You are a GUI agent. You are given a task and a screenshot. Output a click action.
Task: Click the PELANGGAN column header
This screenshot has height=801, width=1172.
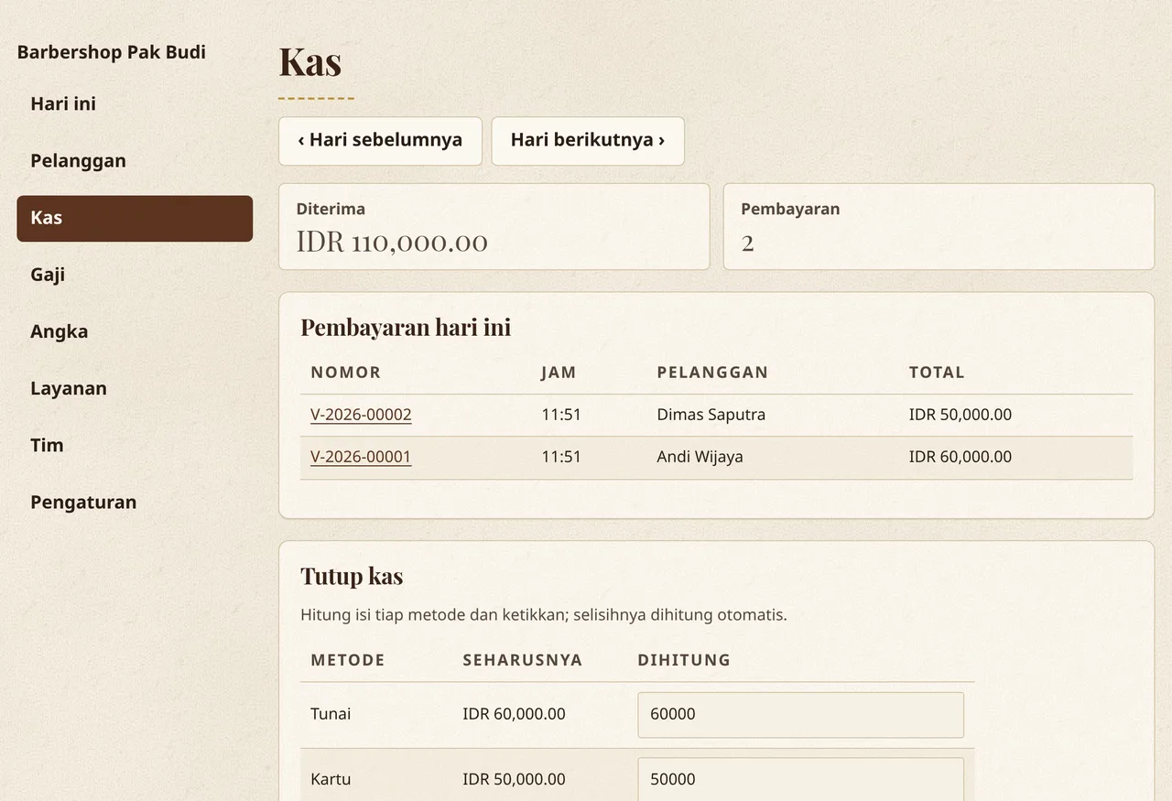coord(712,373)
